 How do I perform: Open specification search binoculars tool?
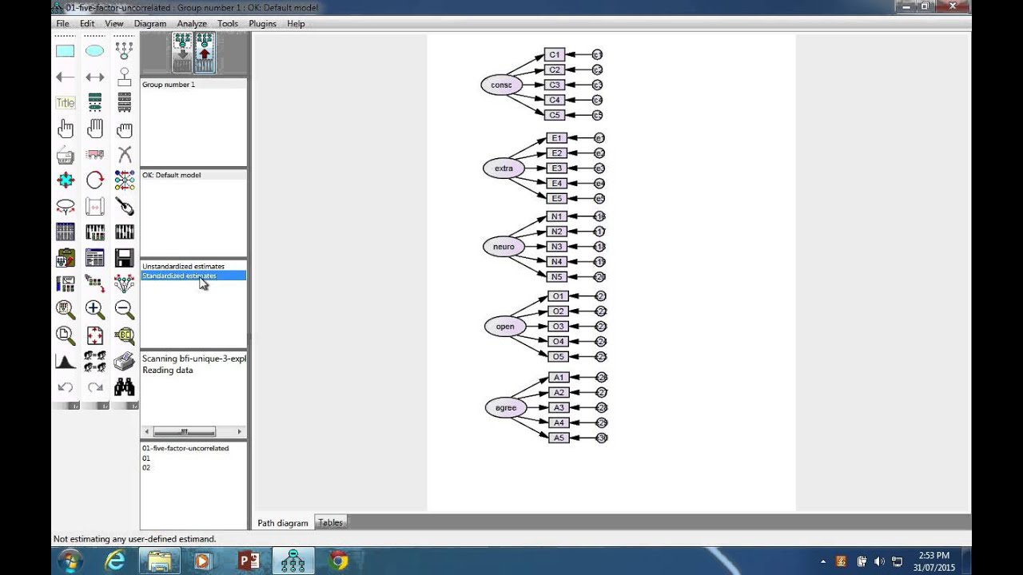tap(124, 387)
